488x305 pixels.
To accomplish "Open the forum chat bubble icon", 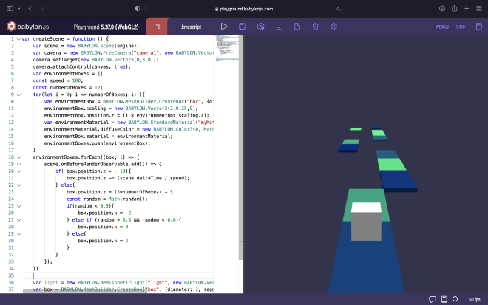I will [433, 299].
